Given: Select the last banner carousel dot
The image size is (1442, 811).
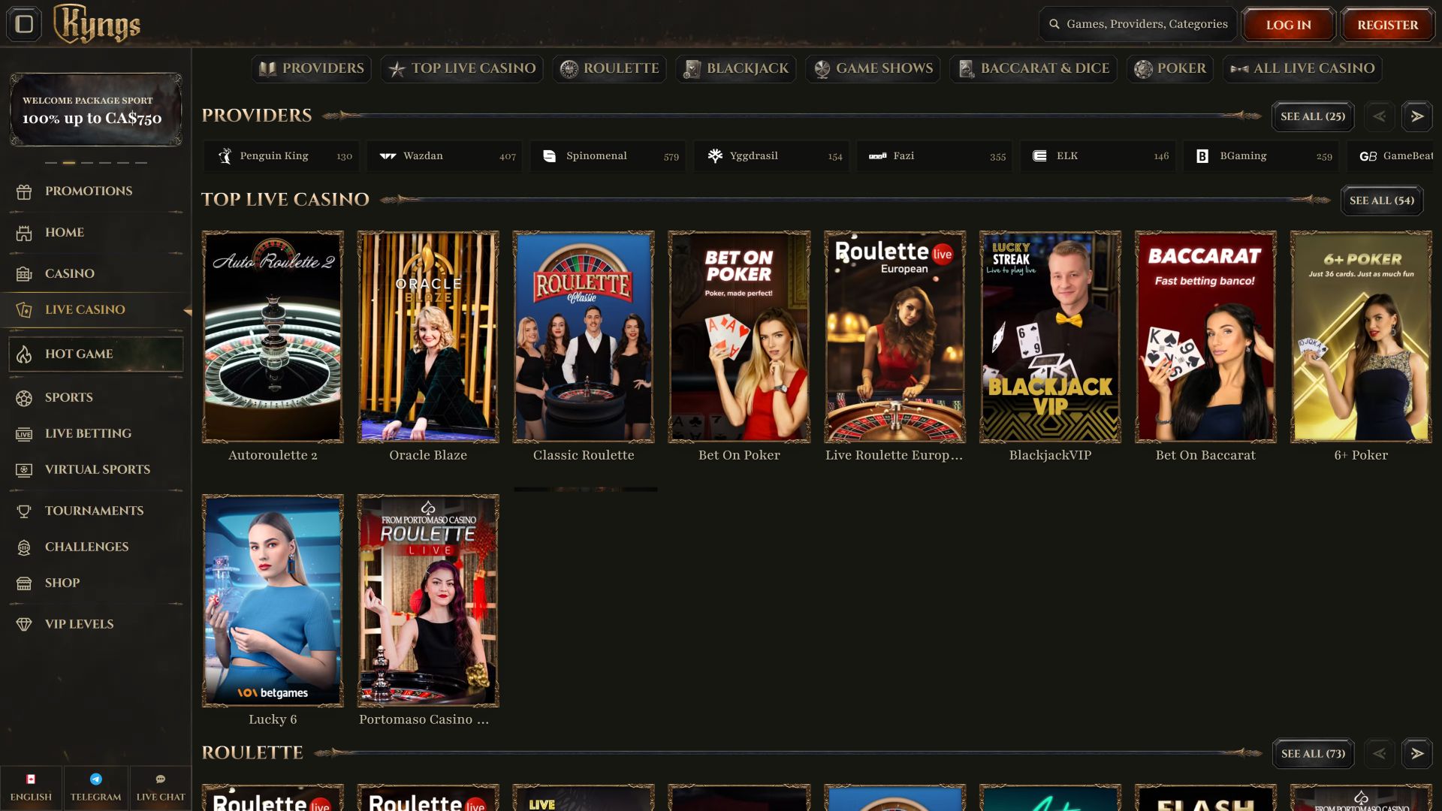Looking at the screenshot, I should point(141,162).
